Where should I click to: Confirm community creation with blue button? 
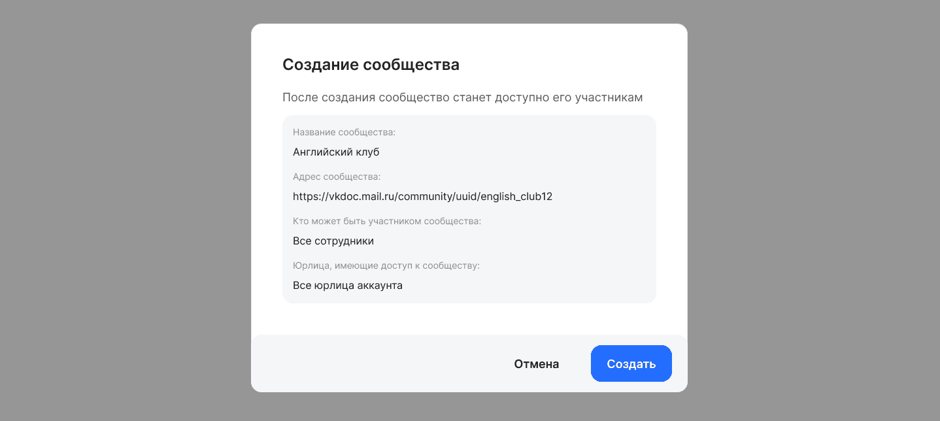631,363
